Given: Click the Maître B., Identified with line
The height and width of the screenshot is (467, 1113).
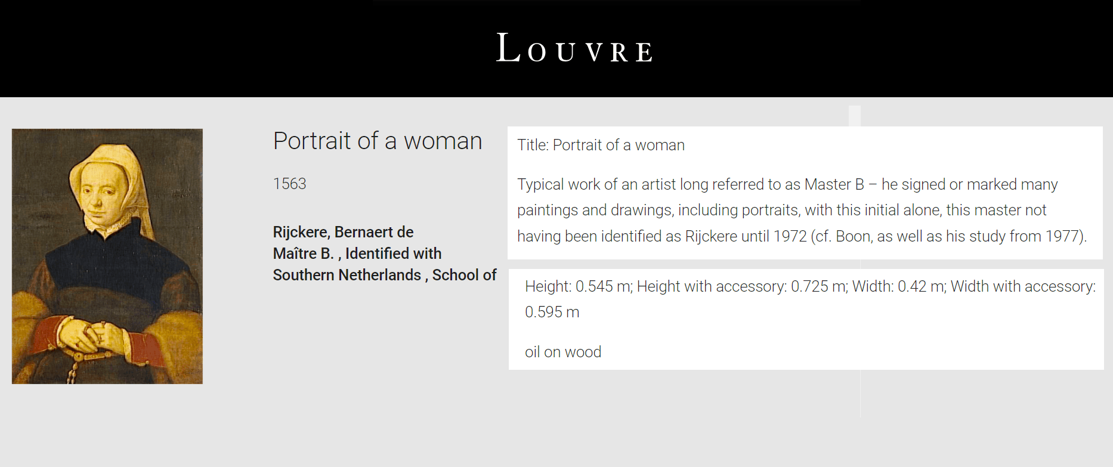Looking at the screenshot, I should [x=357, y=253].
